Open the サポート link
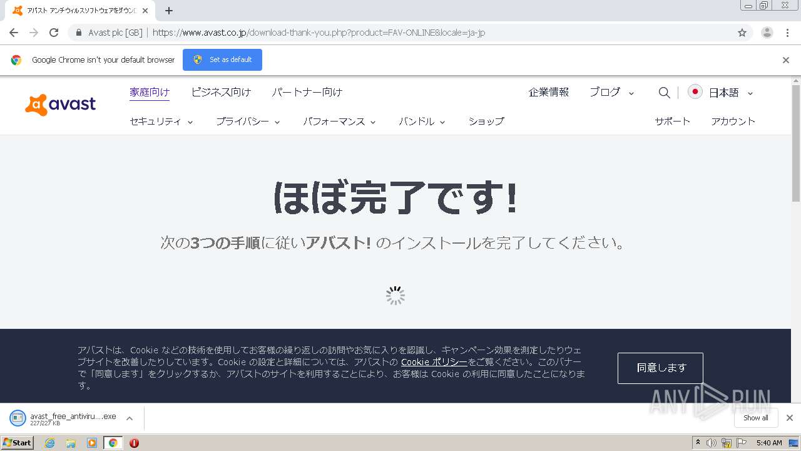Image resolution: width=801 pixels, height=451 pixels. click(x=673, y=122)
